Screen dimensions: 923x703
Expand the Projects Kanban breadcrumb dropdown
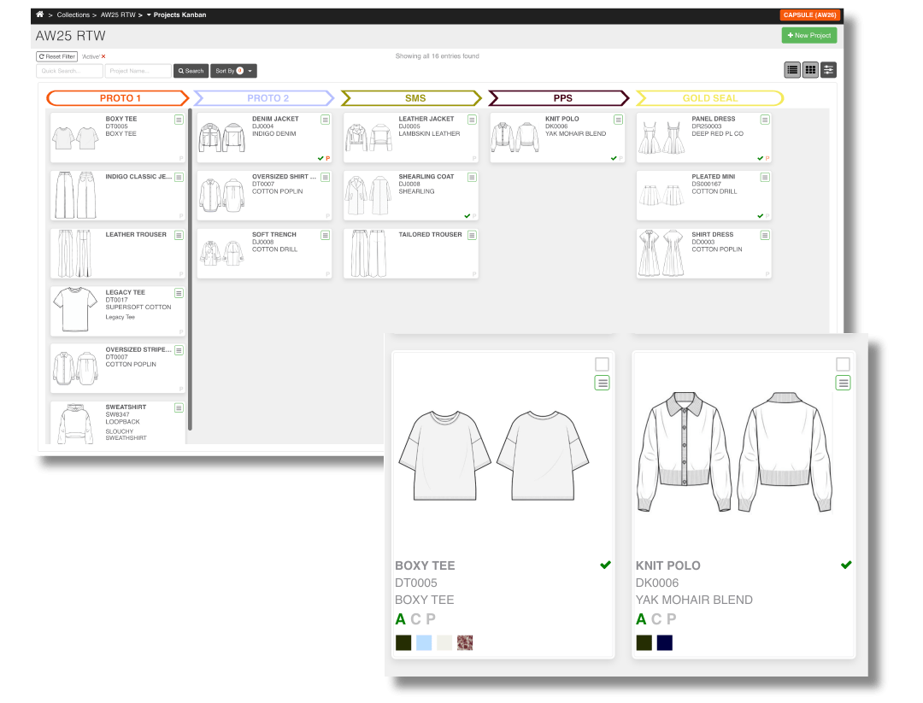coord(149,15)
